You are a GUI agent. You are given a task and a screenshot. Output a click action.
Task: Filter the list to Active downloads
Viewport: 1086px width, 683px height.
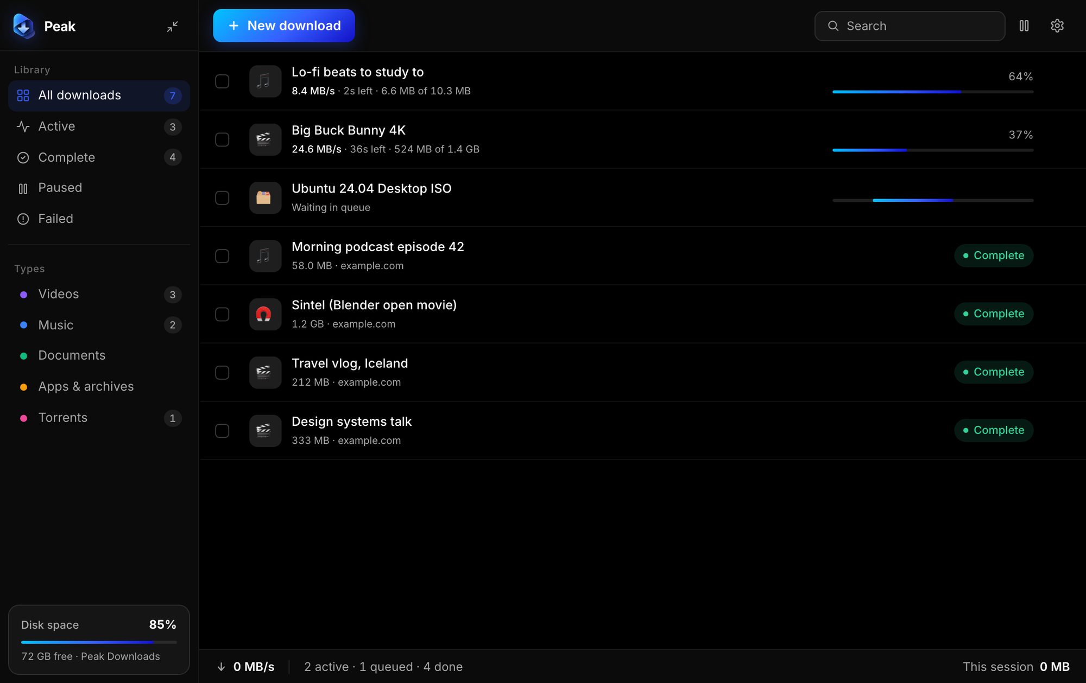(99, 126)
